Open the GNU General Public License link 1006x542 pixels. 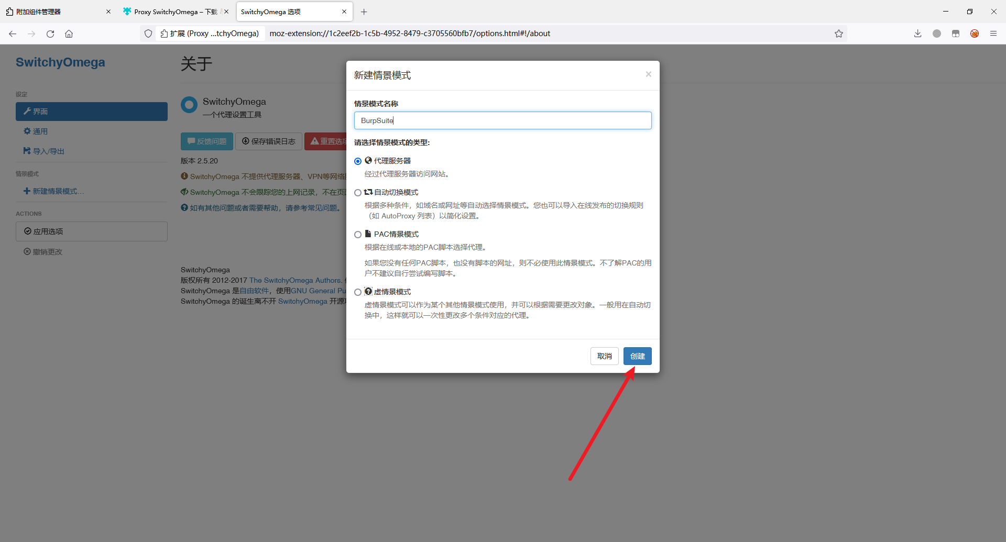tap(318, 291)
